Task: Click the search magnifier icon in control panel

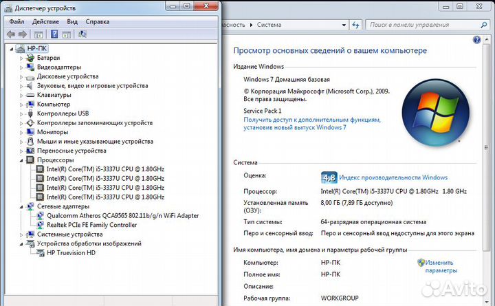Action: click(x=483, y=25)
